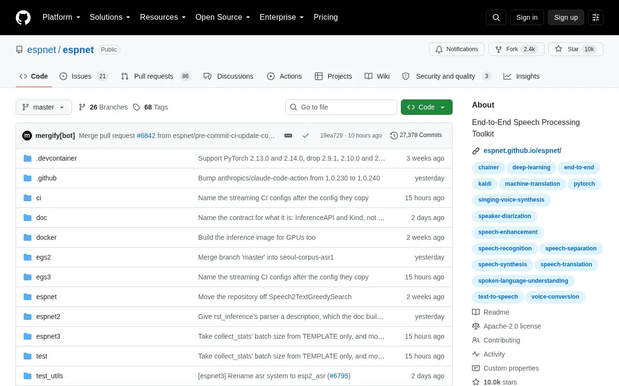Star the espnet repository
Screen dimensions: 619x386
tap(575, 49)
